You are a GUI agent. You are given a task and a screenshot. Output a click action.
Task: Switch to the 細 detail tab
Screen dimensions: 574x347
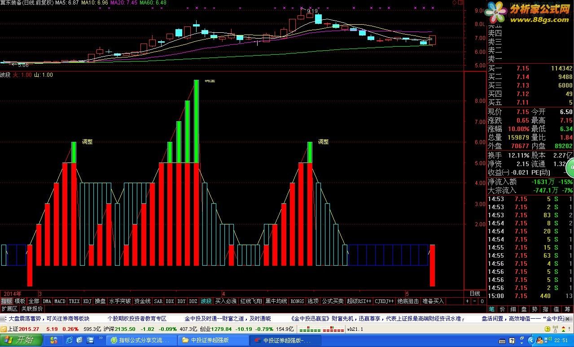click(x=513, y=309)
